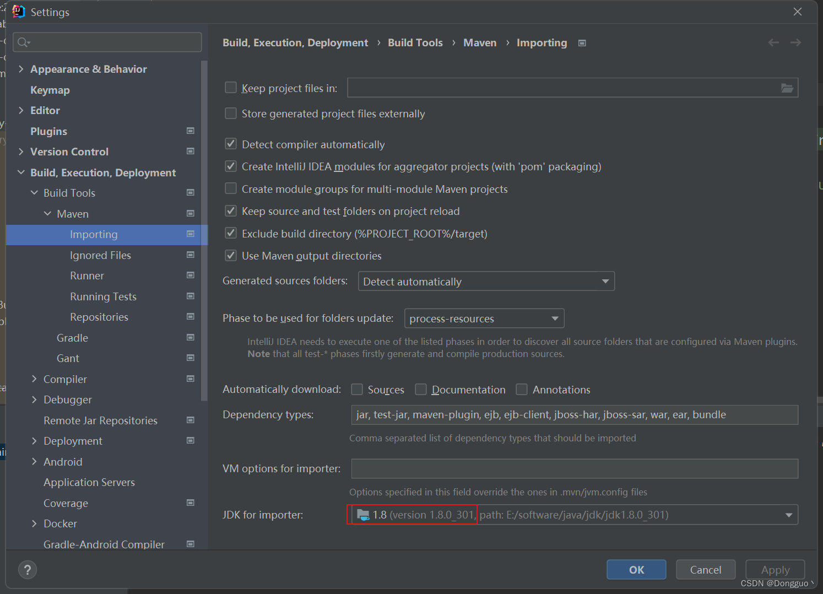
Task: Uncheck Detect compiler automatically
Action: click(231, 144)
